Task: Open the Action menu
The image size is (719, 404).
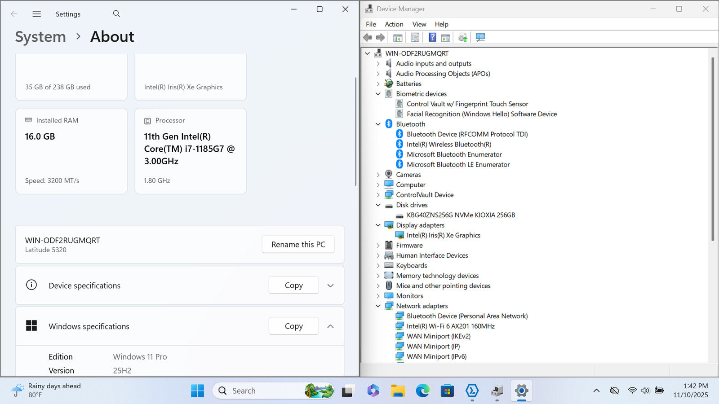Action: tap(394, 24)
